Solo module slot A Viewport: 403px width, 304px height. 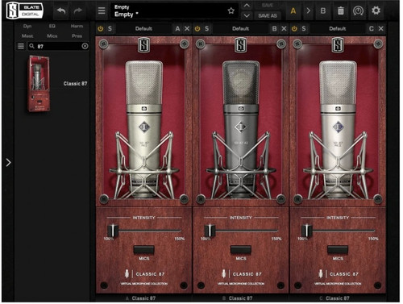coord(110,28)
